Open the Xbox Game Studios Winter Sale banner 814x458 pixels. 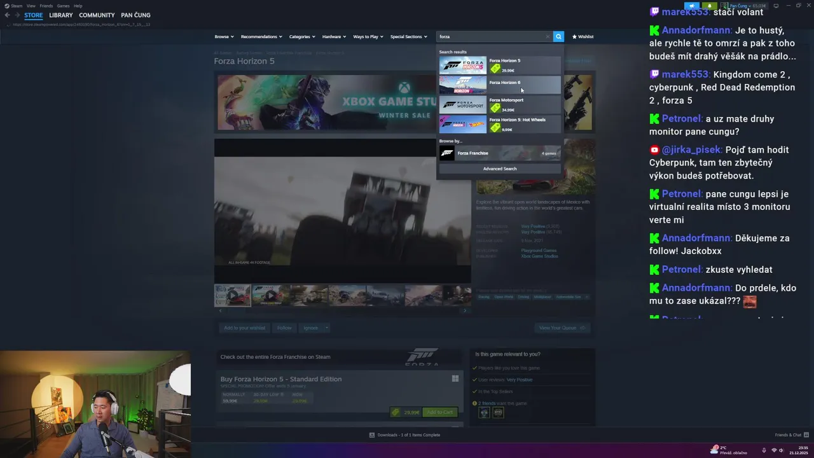[x=404, y=102]
